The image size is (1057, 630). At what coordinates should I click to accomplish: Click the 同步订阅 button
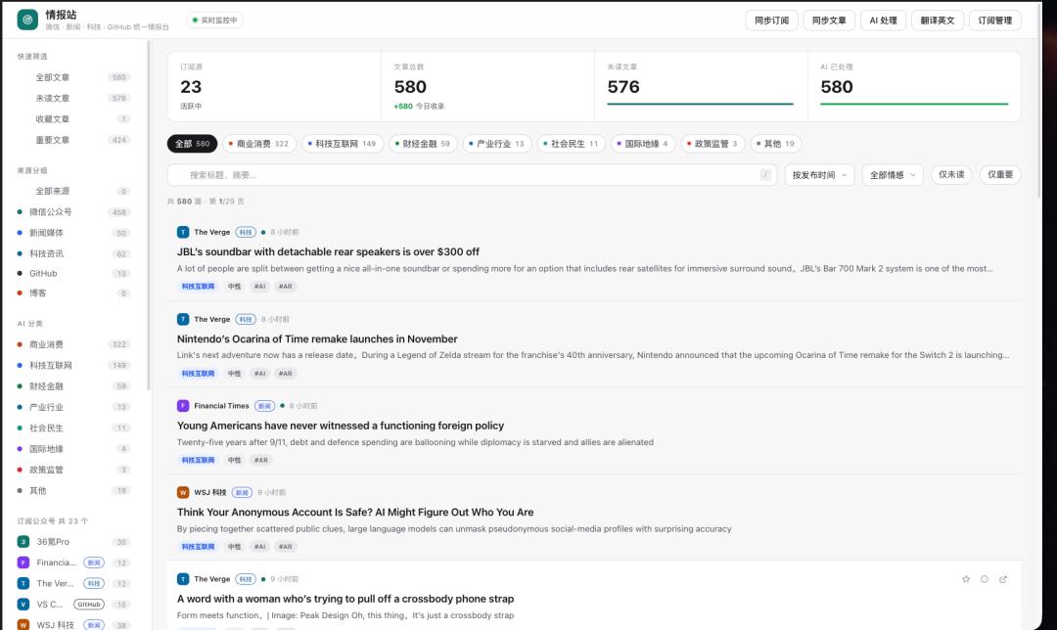coord(771,21)
